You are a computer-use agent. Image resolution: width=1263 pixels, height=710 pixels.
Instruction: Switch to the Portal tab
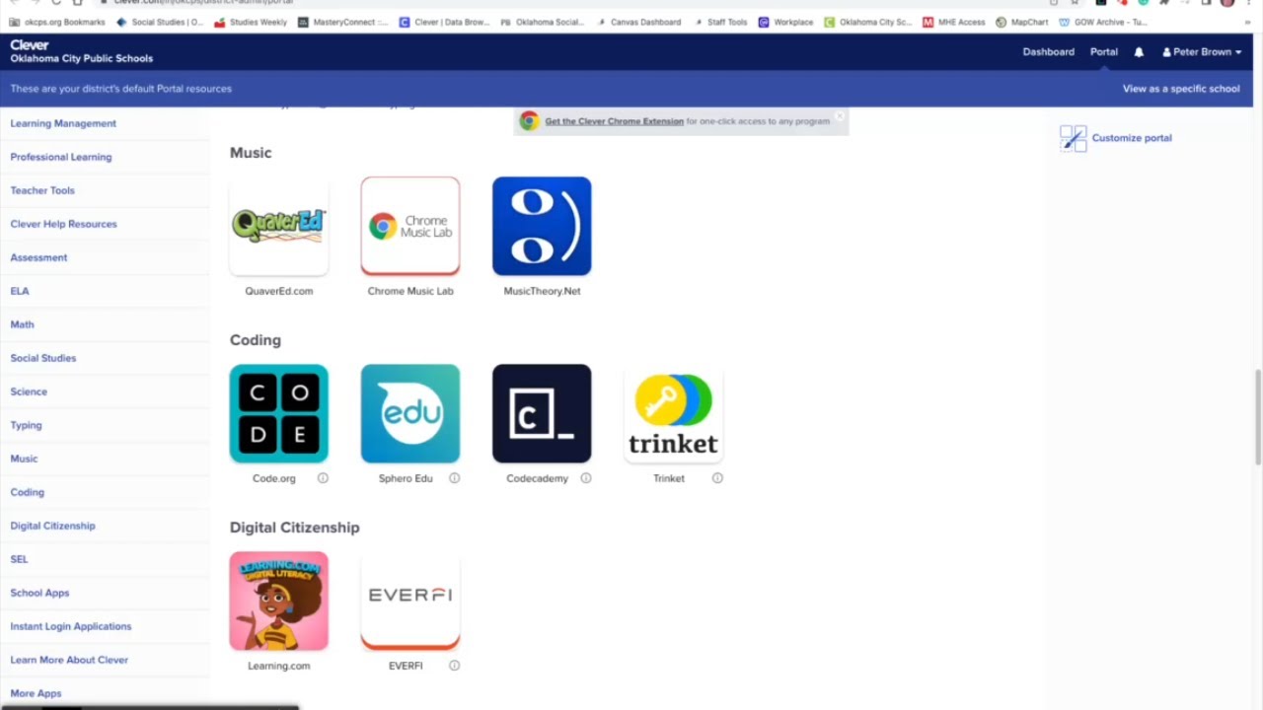(x=1104, y=52)
